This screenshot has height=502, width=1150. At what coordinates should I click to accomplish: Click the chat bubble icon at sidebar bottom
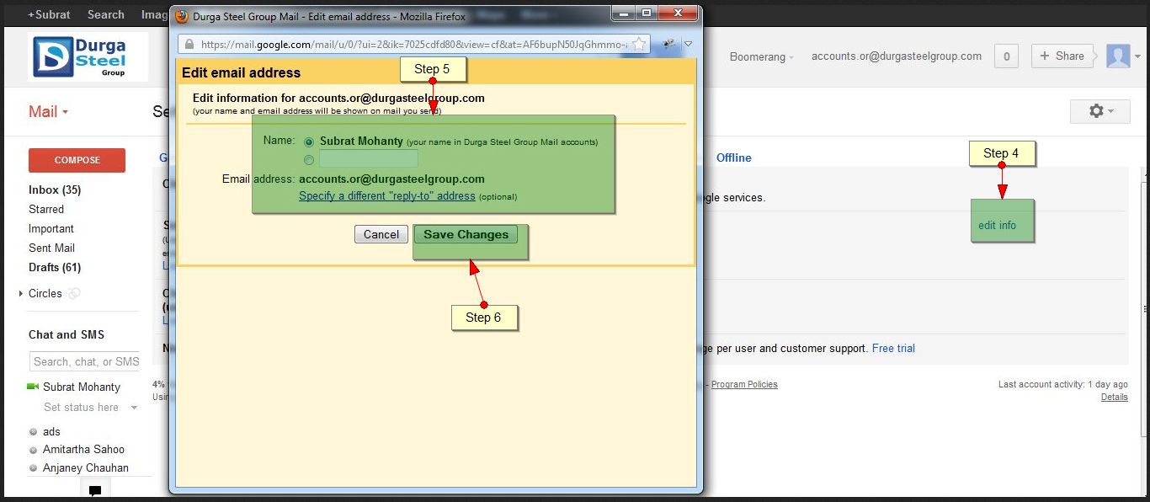[95, 490]
